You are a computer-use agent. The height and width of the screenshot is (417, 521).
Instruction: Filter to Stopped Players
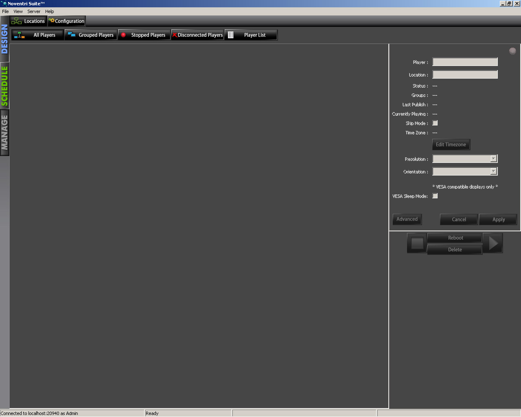pos(144,35)
